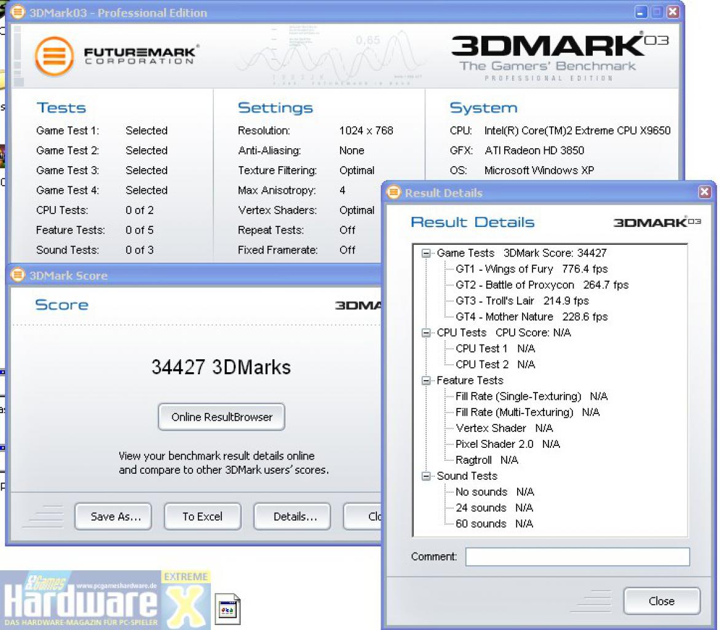This screenshot has height=630, width=720.
Task: Click the Settings section heading
Action: pos(275,108)
